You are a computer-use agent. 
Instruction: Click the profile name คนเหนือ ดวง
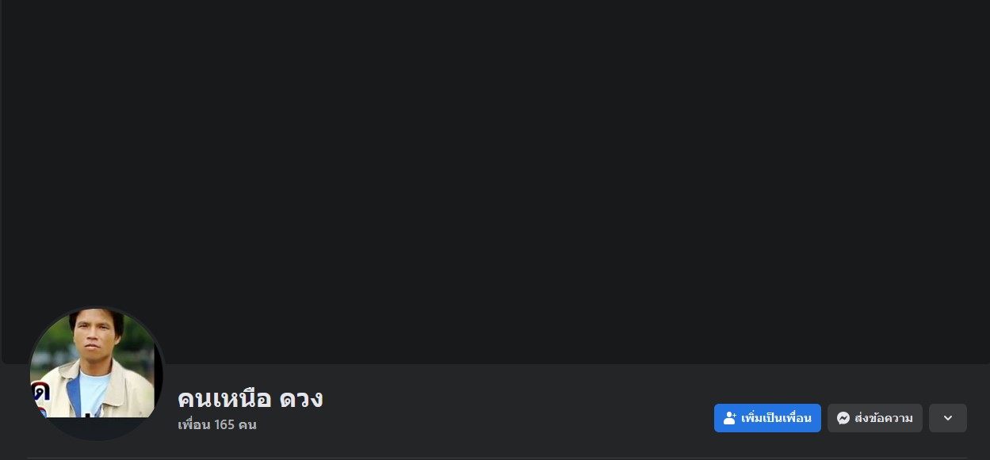(250, 397)
